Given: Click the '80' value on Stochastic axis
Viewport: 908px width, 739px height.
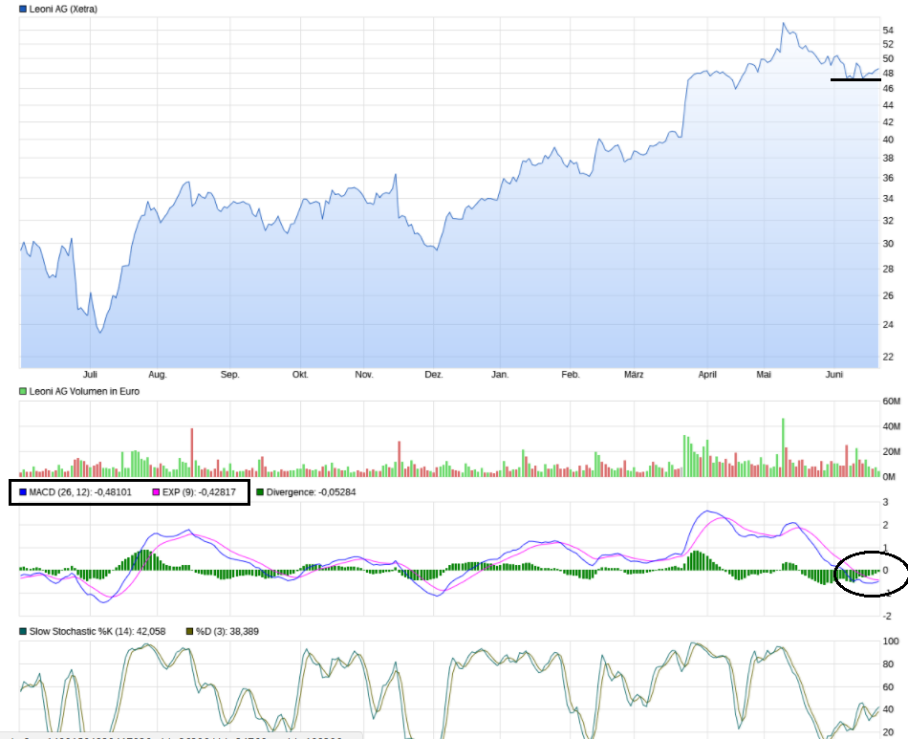Looking at the screenshot, I should (x=888, y=664).
